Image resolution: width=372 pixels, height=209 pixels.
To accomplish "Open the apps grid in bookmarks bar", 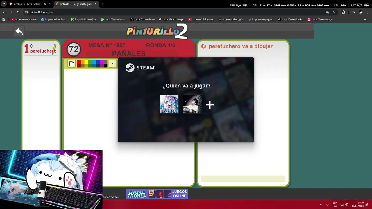I will point(4,19).
